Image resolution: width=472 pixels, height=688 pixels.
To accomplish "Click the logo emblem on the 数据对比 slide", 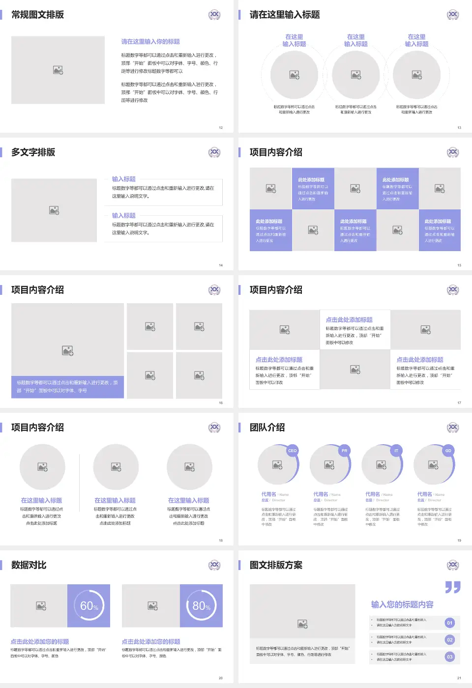I will (214, 565).
